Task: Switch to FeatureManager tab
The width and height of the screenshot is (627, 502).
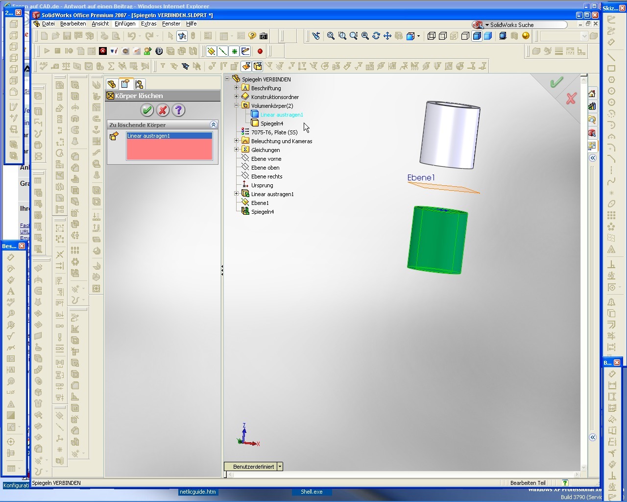Action: [112, 84]
